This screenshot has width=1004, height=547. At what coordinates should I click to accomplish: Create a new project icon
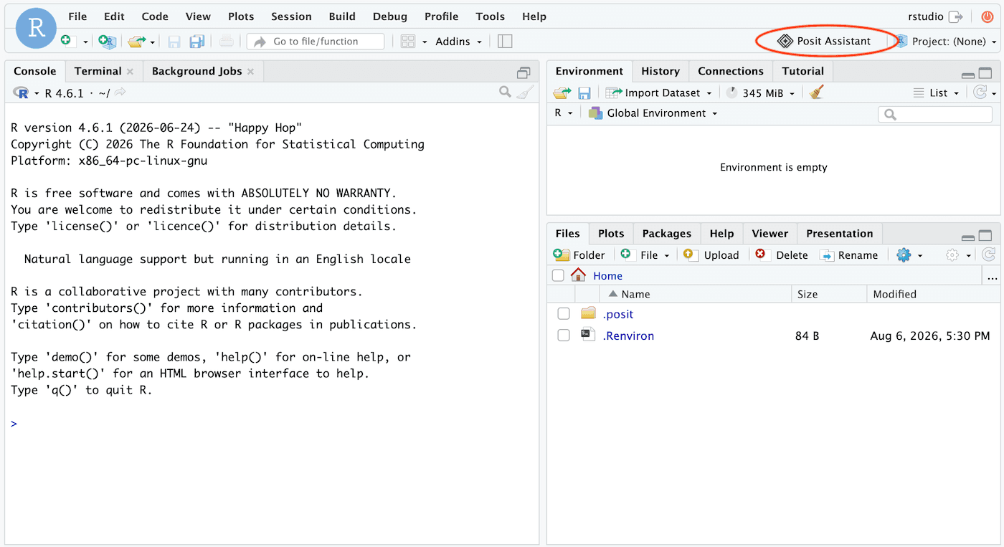[x=107, y=42]
